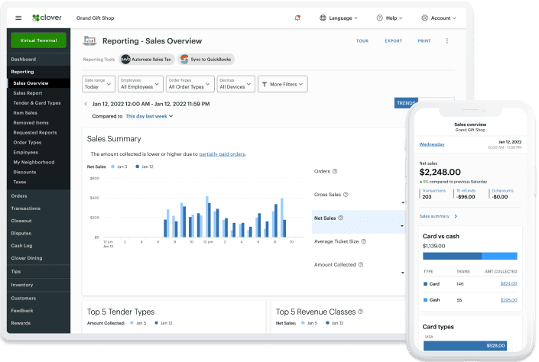Click the Automate Sales Tax button
The width and height of the screenshot is (539, 362).
point(147,59)
